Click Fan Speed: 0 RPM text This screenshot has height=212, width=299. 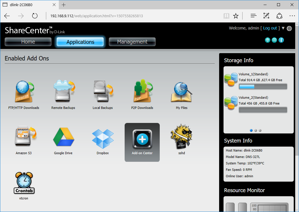[239, 170]
